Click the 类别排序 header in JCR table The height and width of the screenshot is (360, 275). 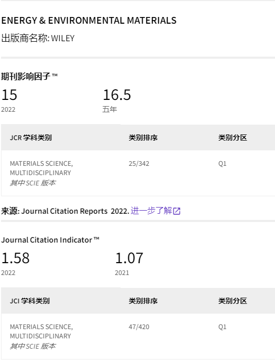tap(143, 138)
